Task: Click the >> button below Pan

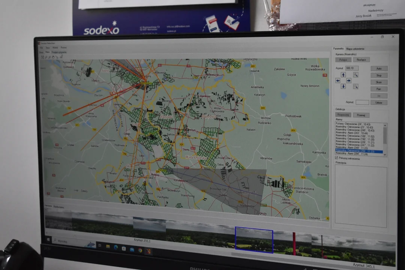Action: [x=379, y=96]
